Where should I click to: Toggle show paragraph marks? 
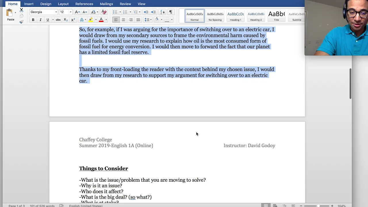[170, 12]
